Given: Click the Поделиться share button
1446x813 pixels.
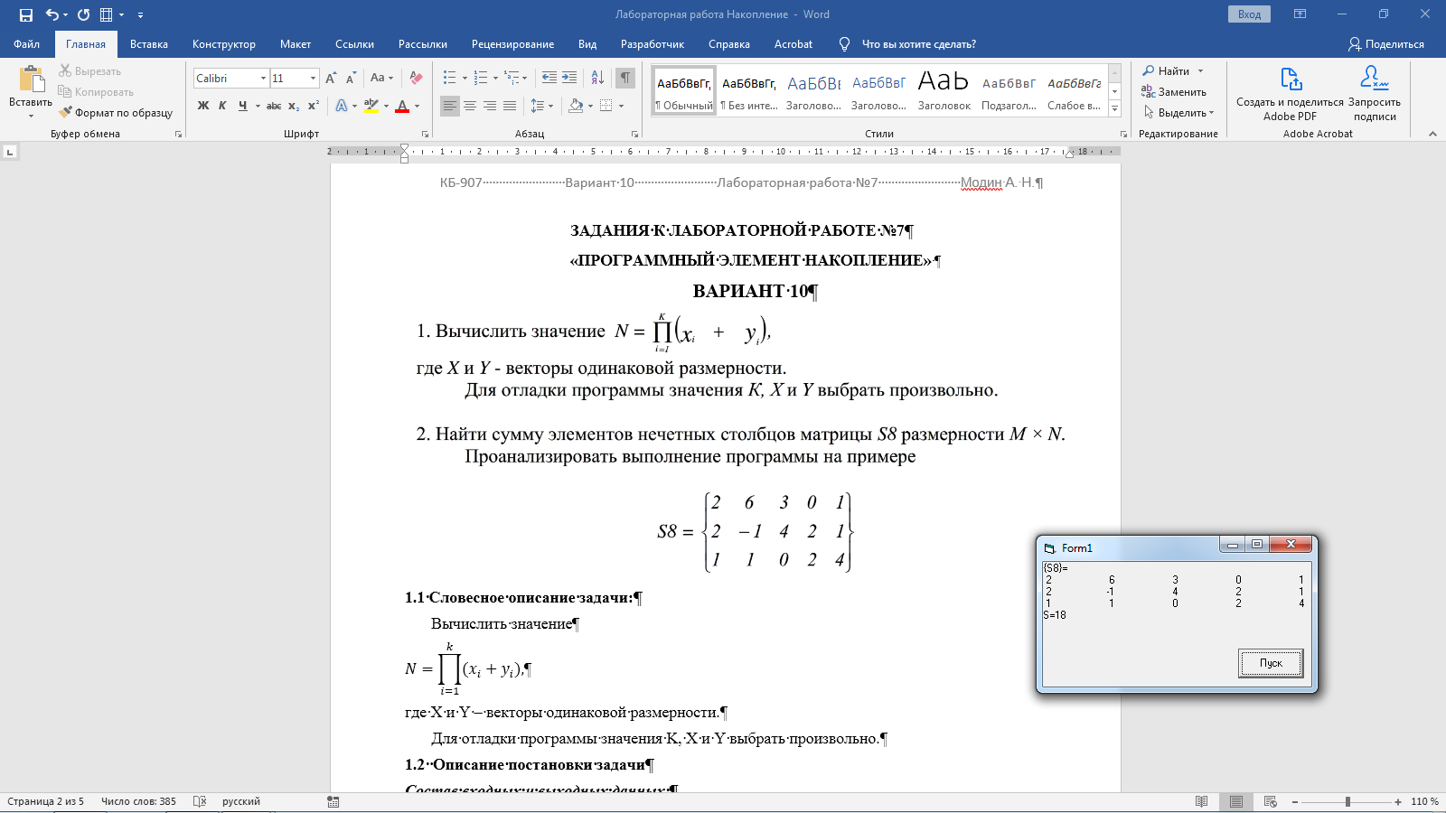Looking at the screenshot, I should coord(1385,43).
